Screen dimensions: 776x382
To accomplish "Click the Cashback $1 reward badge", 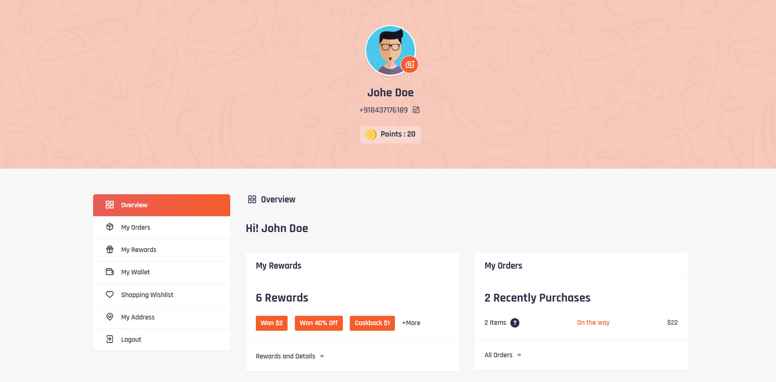I will tap(372, 323).
